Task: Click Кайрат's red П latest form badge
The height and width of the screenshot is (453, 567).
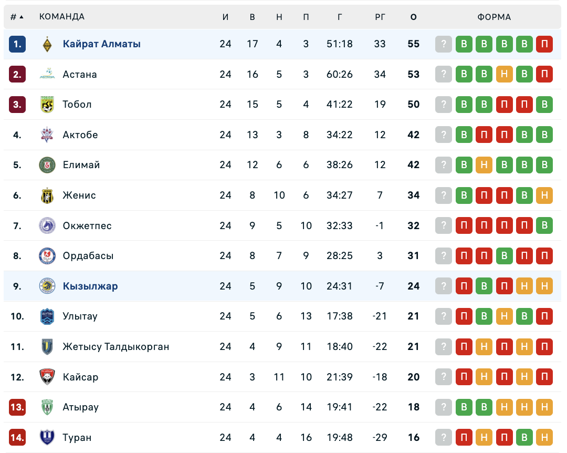Action: point(544,44)
